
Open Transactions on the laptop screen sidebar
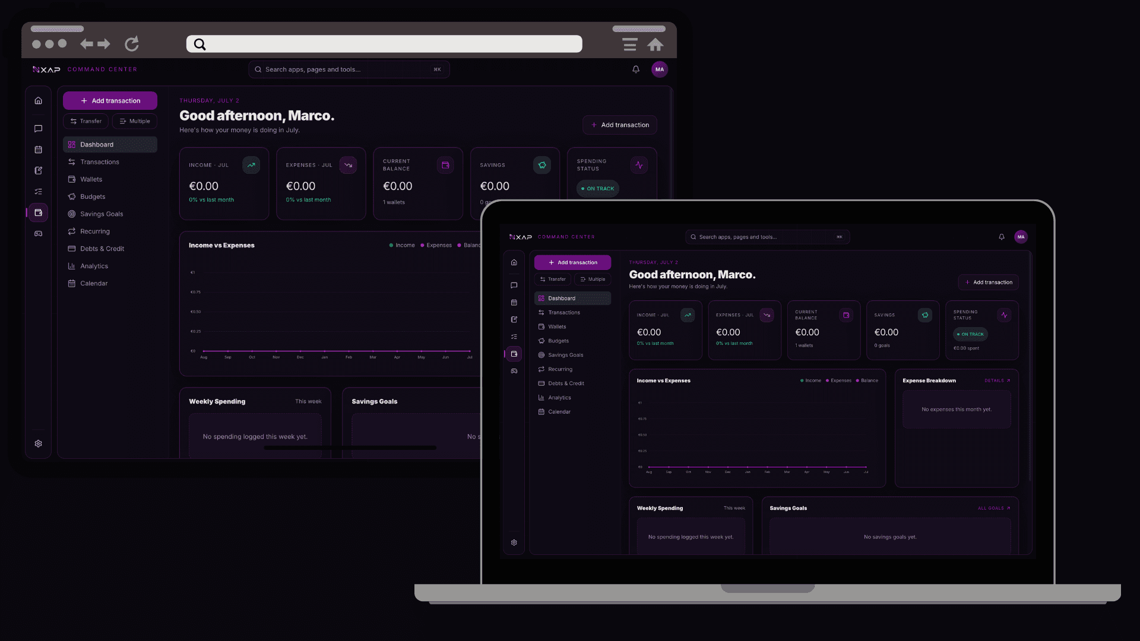(x=573, y=313)
